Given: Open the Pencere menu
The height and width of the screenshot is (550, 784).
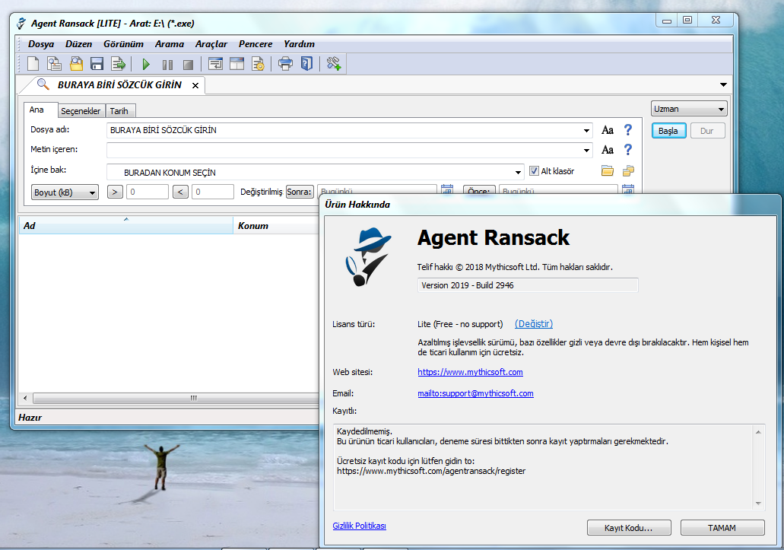Looking at the screenshot, I should point(256,44).
